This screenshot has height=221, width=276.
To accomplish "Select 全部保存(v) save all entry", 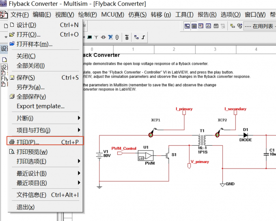I will click(45, 97).
